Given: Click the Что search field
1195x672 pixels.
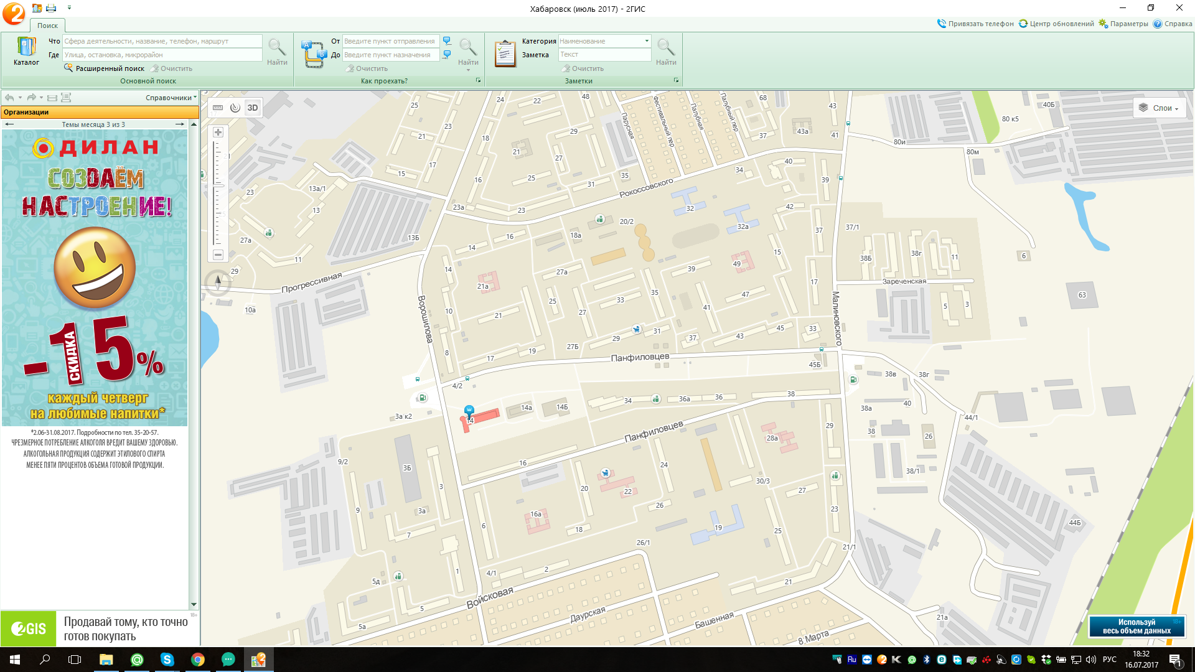Looking at the screenshot, I should coord(162,41).
